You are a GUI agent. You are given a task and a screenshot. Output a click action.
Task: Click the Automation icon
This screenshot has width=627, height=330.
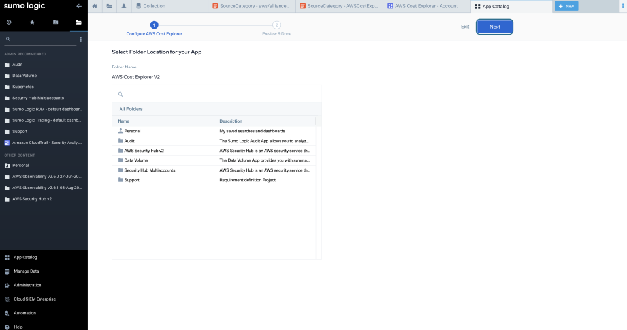[7, 313]
